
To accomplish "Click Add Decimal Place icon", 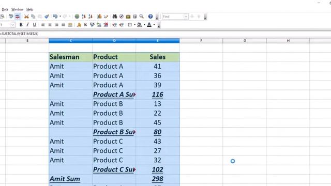I will pos(99,25).
